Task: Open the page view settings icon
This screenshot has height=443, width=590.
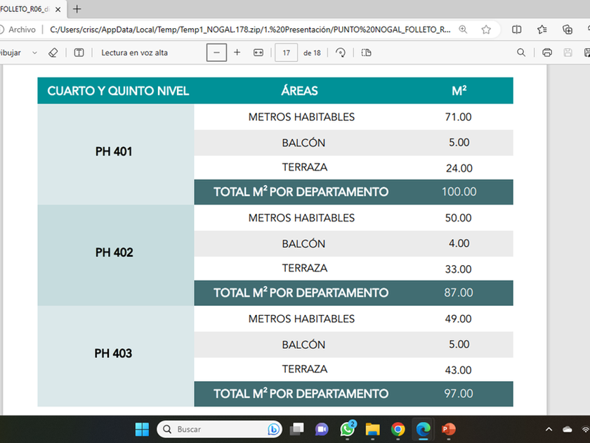Action: click(x=366, y=53)
